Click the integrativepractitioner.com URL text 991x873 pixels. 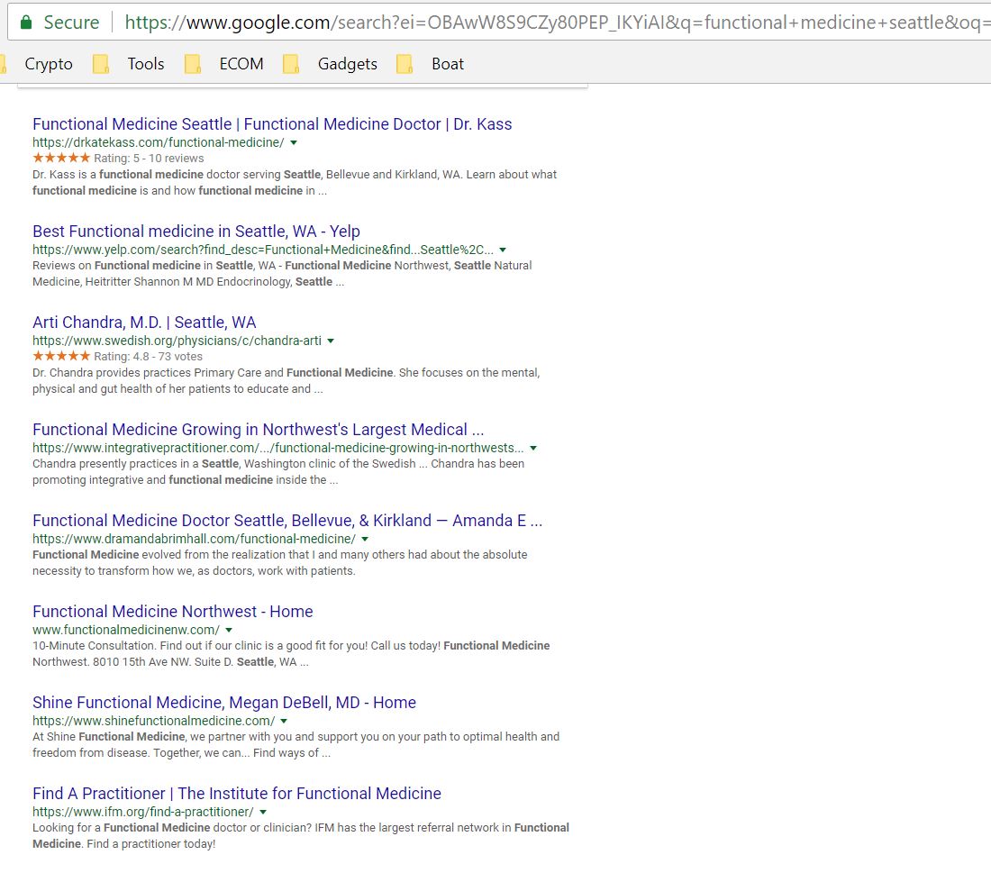(278, 448)
